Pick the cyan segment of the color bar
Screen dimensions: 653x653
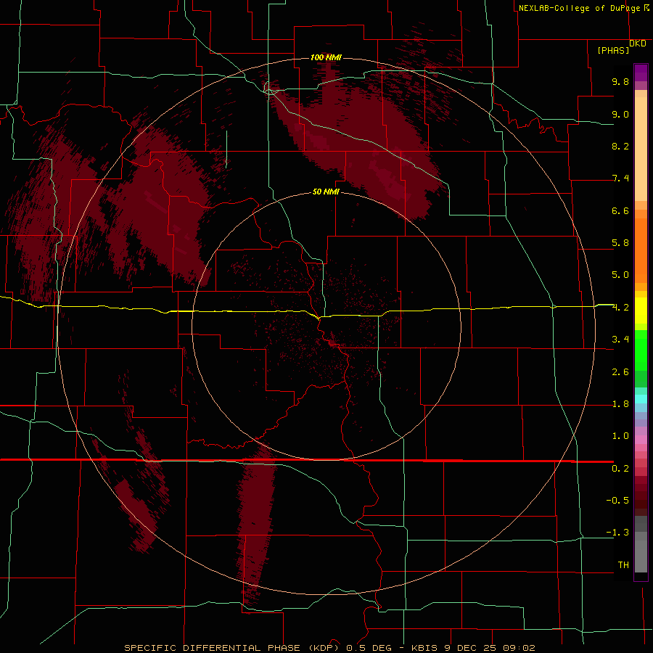coord(641,399)
